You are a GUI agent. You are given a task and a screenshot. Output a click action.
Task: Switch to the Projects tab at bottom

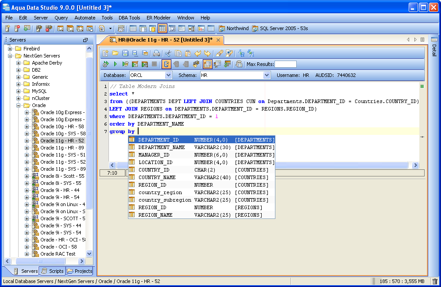(80, 271)
